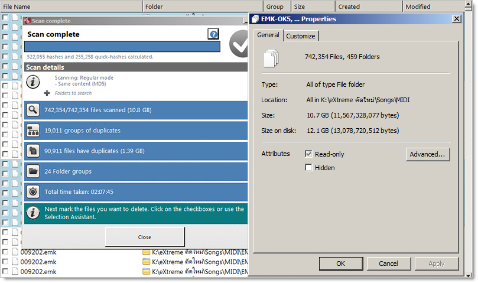Click Cancel in Properties dialog
Image resolution: width=478 pixels, height=283 pixels.
tap(388, 264)
